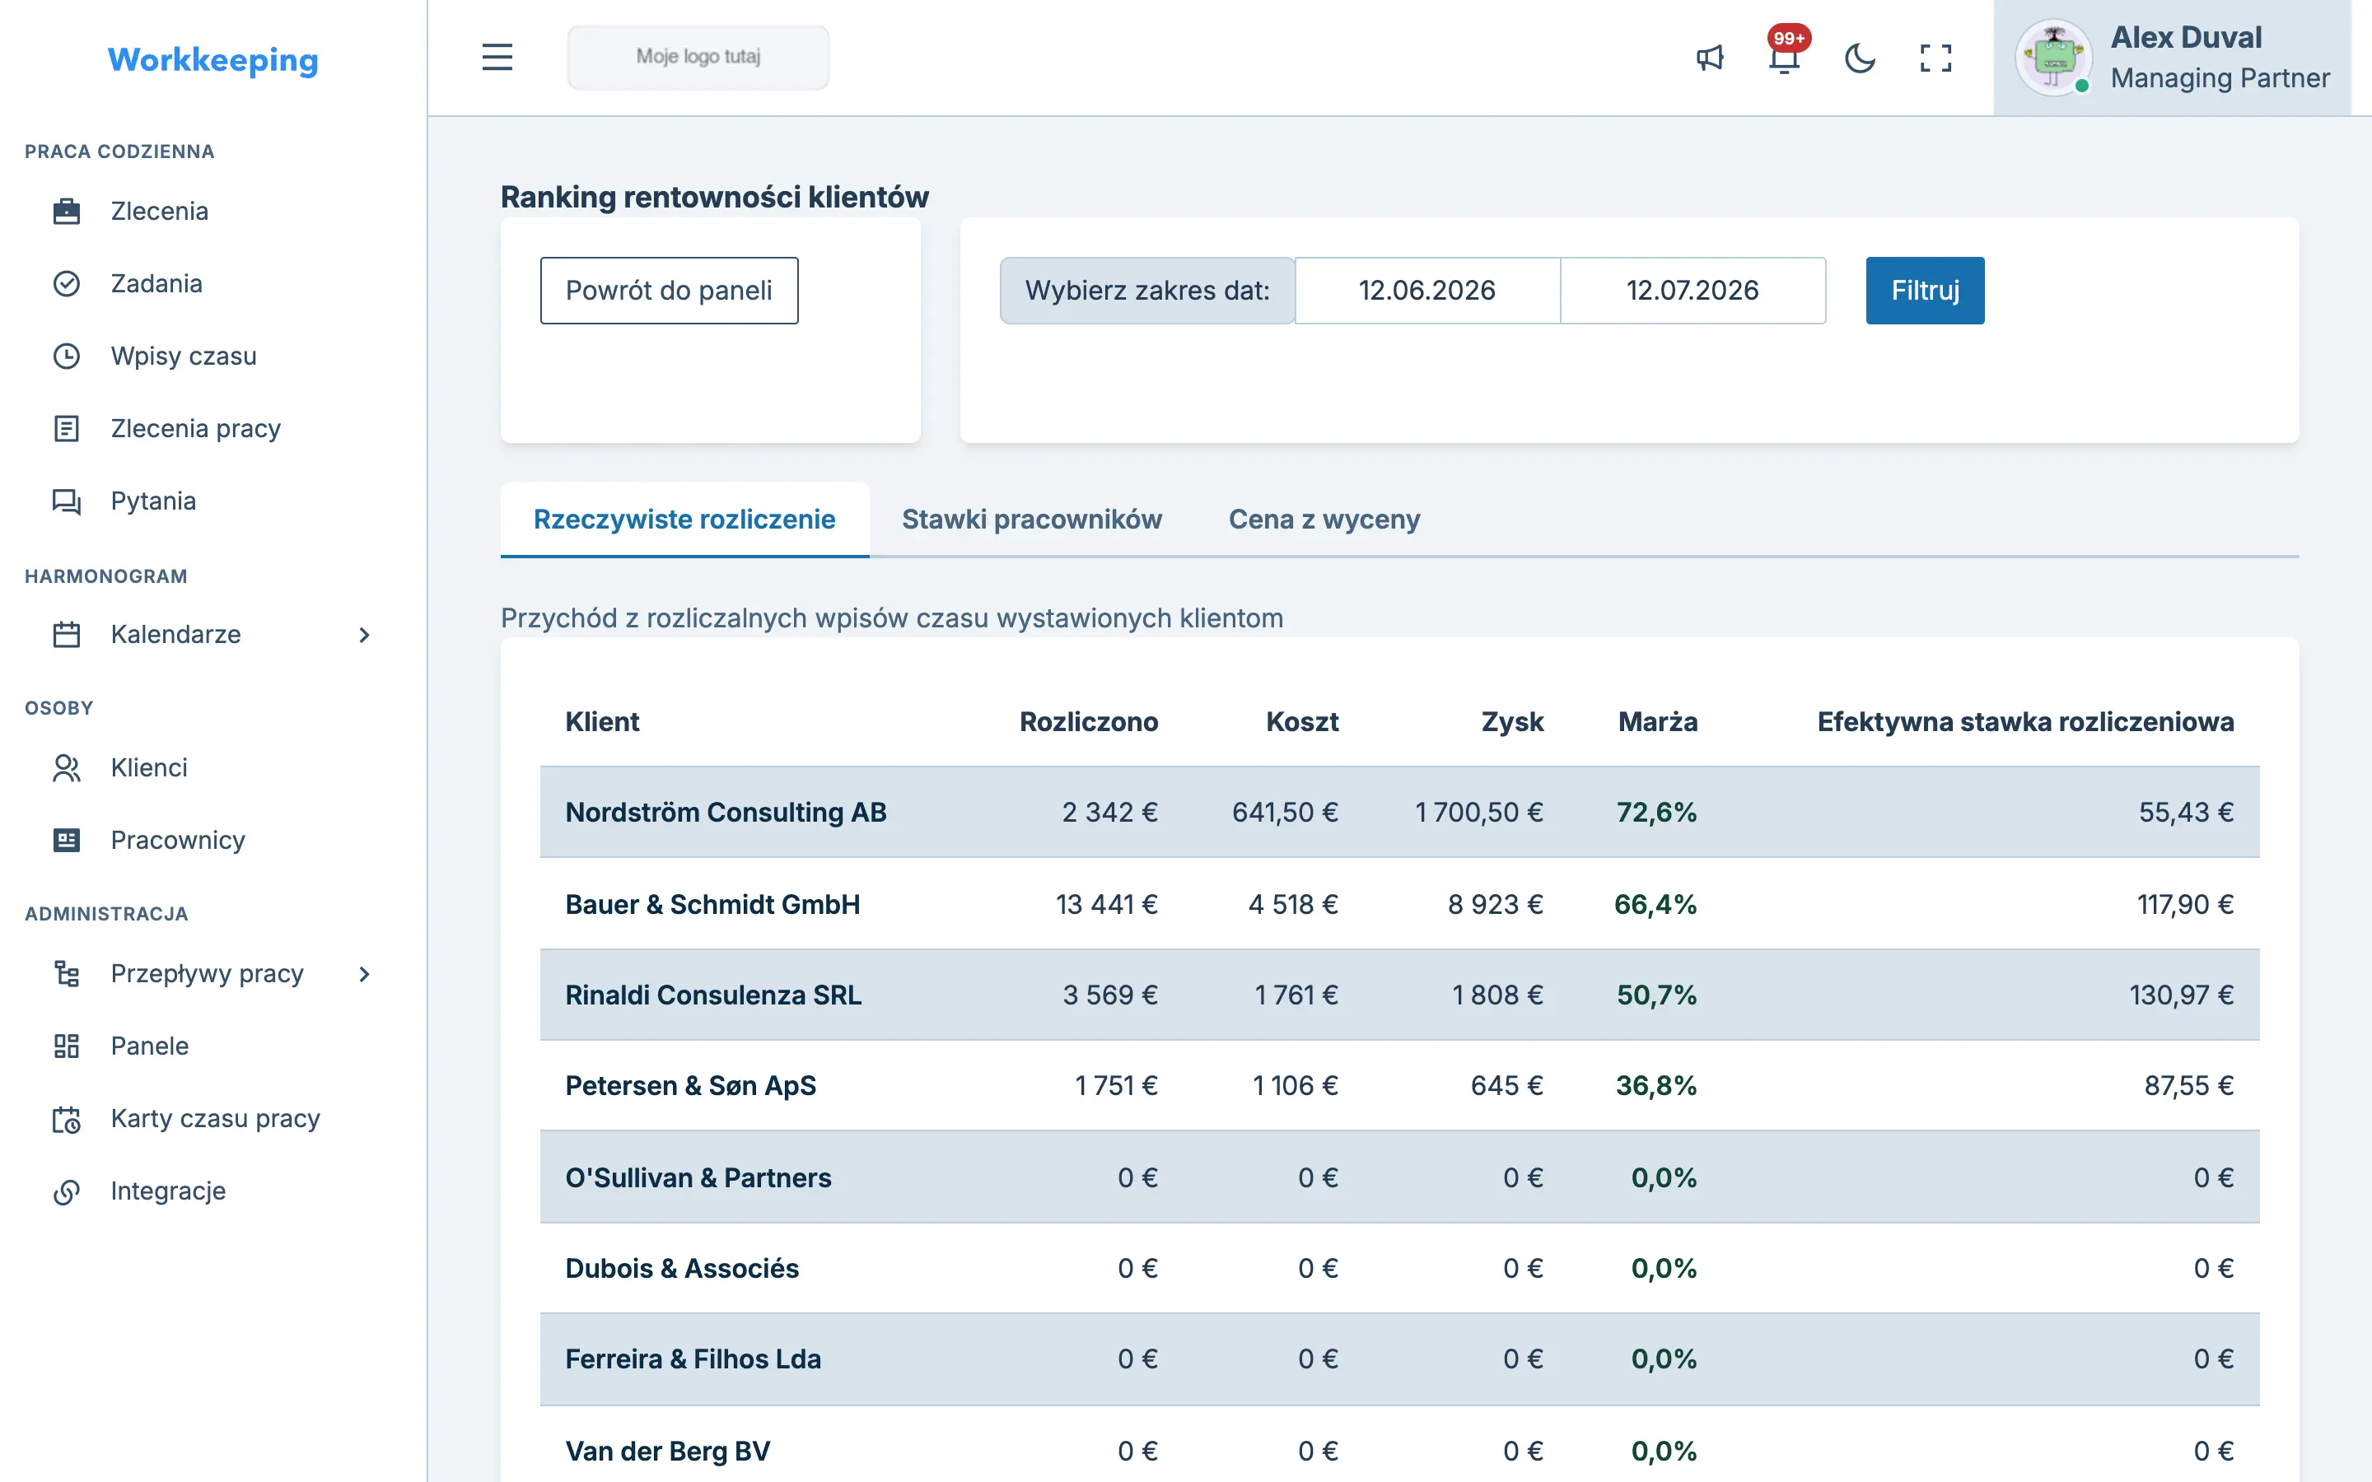Viewport: 2372px width, 1482px height.
Task: Select the start date field 12.06.2026
Action: pos(1427,290)
